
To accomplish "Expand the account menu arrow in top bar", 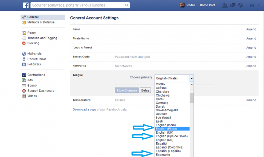I will (258, 5).
